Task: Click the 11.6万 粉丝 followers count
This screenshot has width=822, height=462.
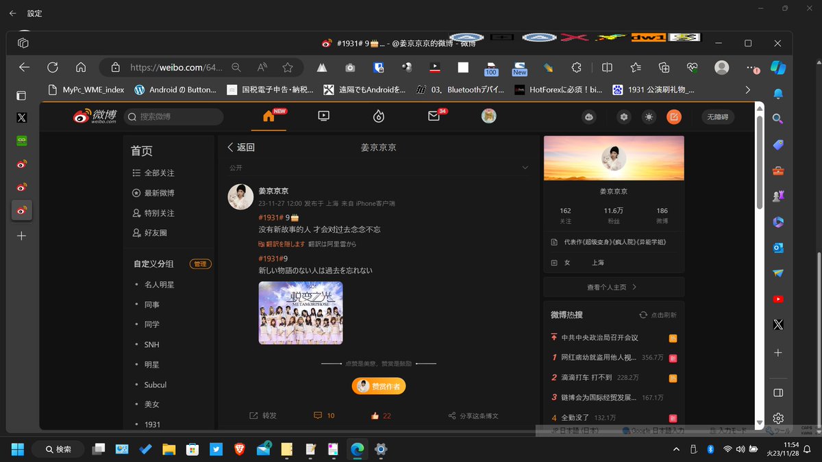Action: click(x=613, y=216)
